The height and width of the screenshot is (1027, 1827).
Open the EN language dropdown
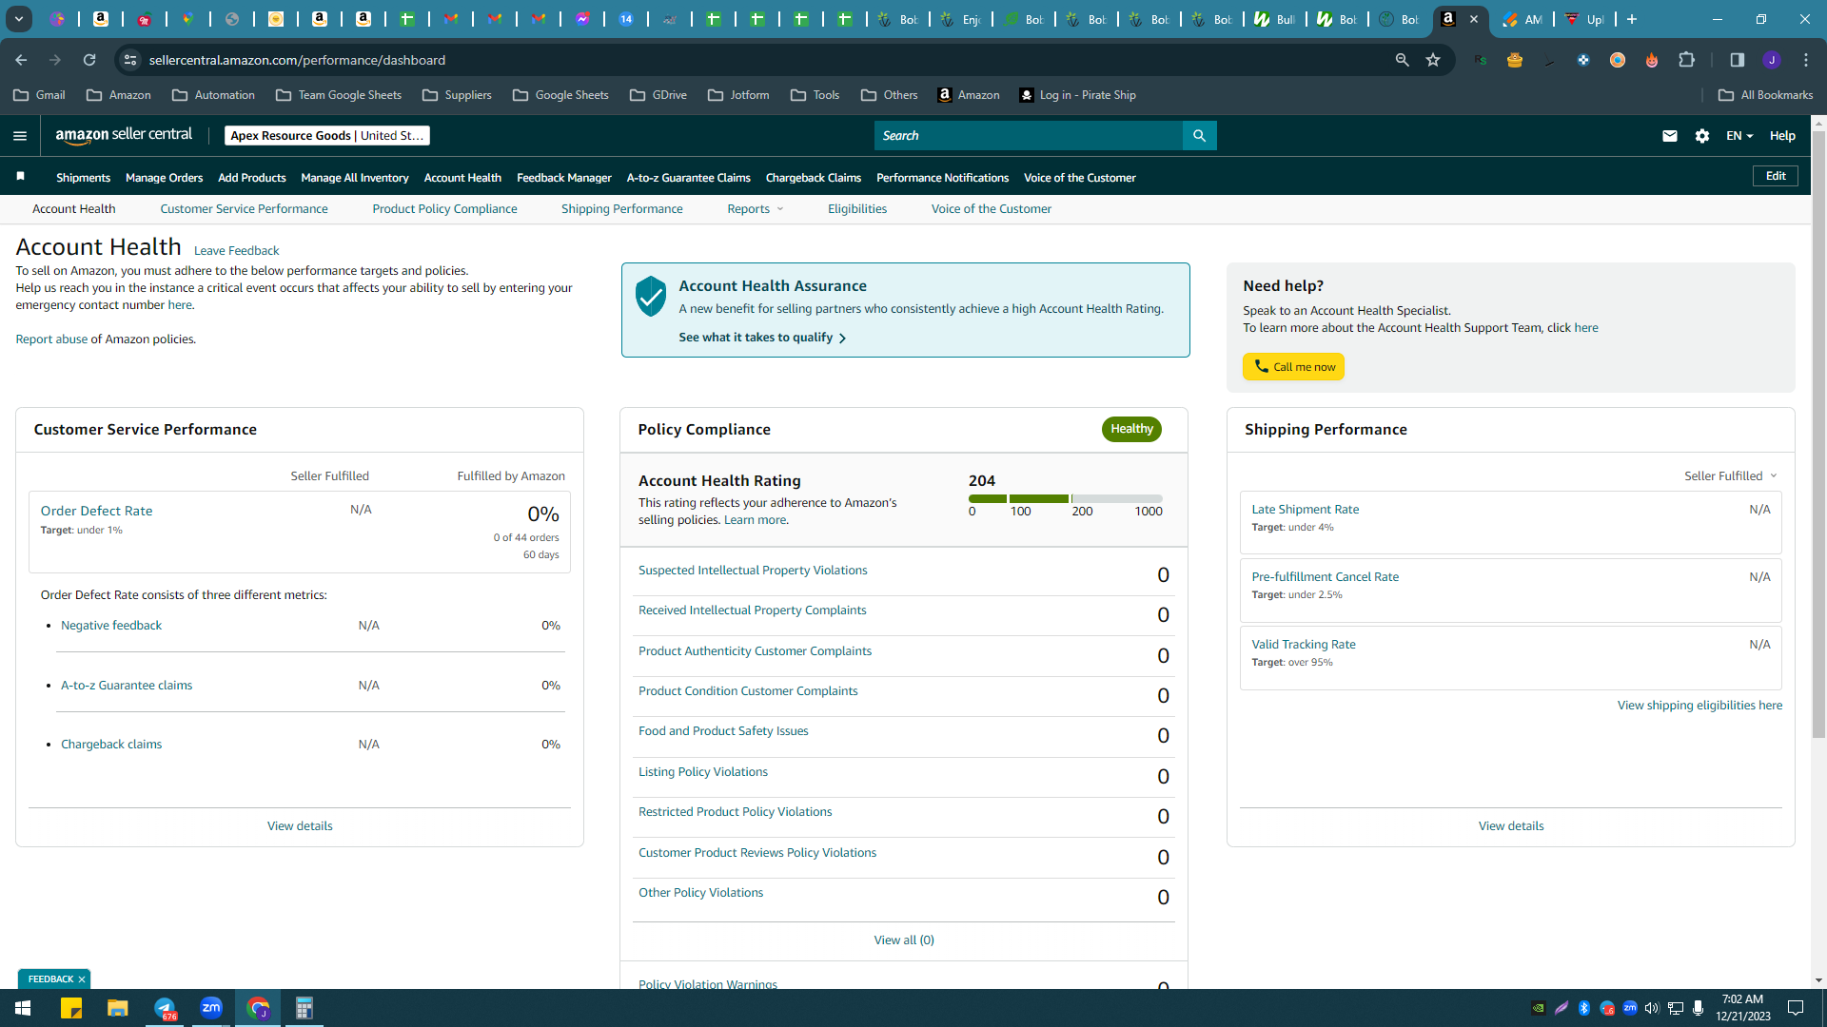(x=1739, y=136)
